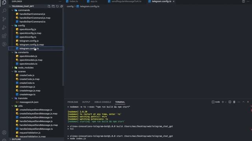Refresh the Explorer file tree
The image size is (252, 141).
(x=57, y=6)
